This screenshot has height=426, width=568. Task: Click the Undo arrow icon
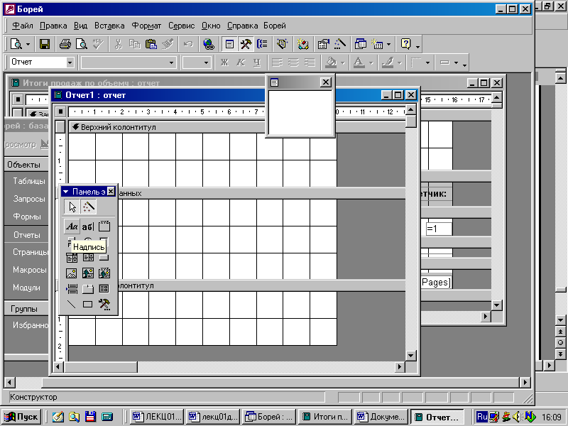188,44
